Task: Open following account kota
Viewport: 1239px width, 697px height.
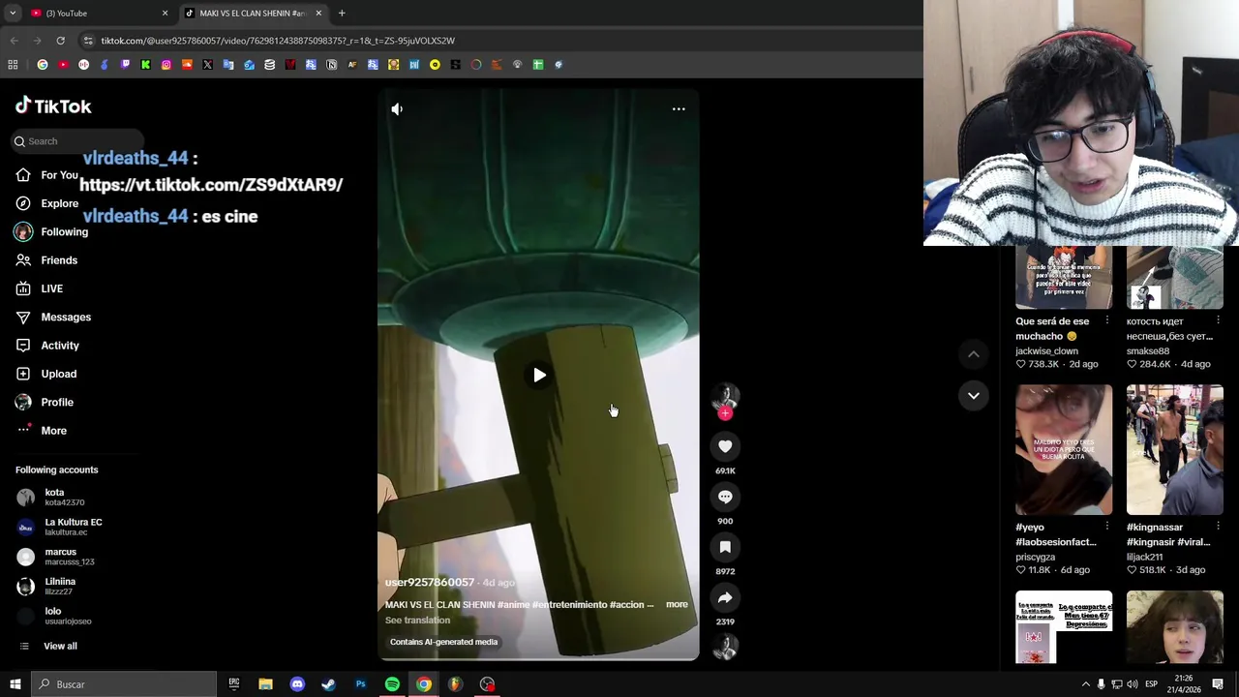Action: coord(50,498)
